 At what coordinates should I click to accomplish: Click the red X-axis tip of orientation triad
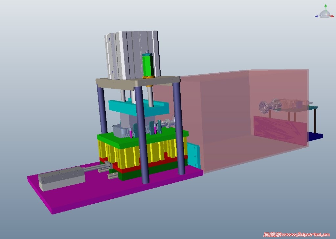[332, 16]
